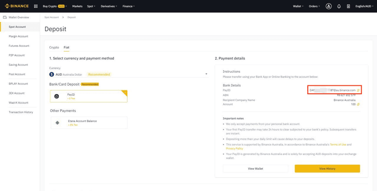Screen dimensions: 377x191
Task: Click the '+ 0 Fee' label under PayID
Action: (x=71, y=98)
